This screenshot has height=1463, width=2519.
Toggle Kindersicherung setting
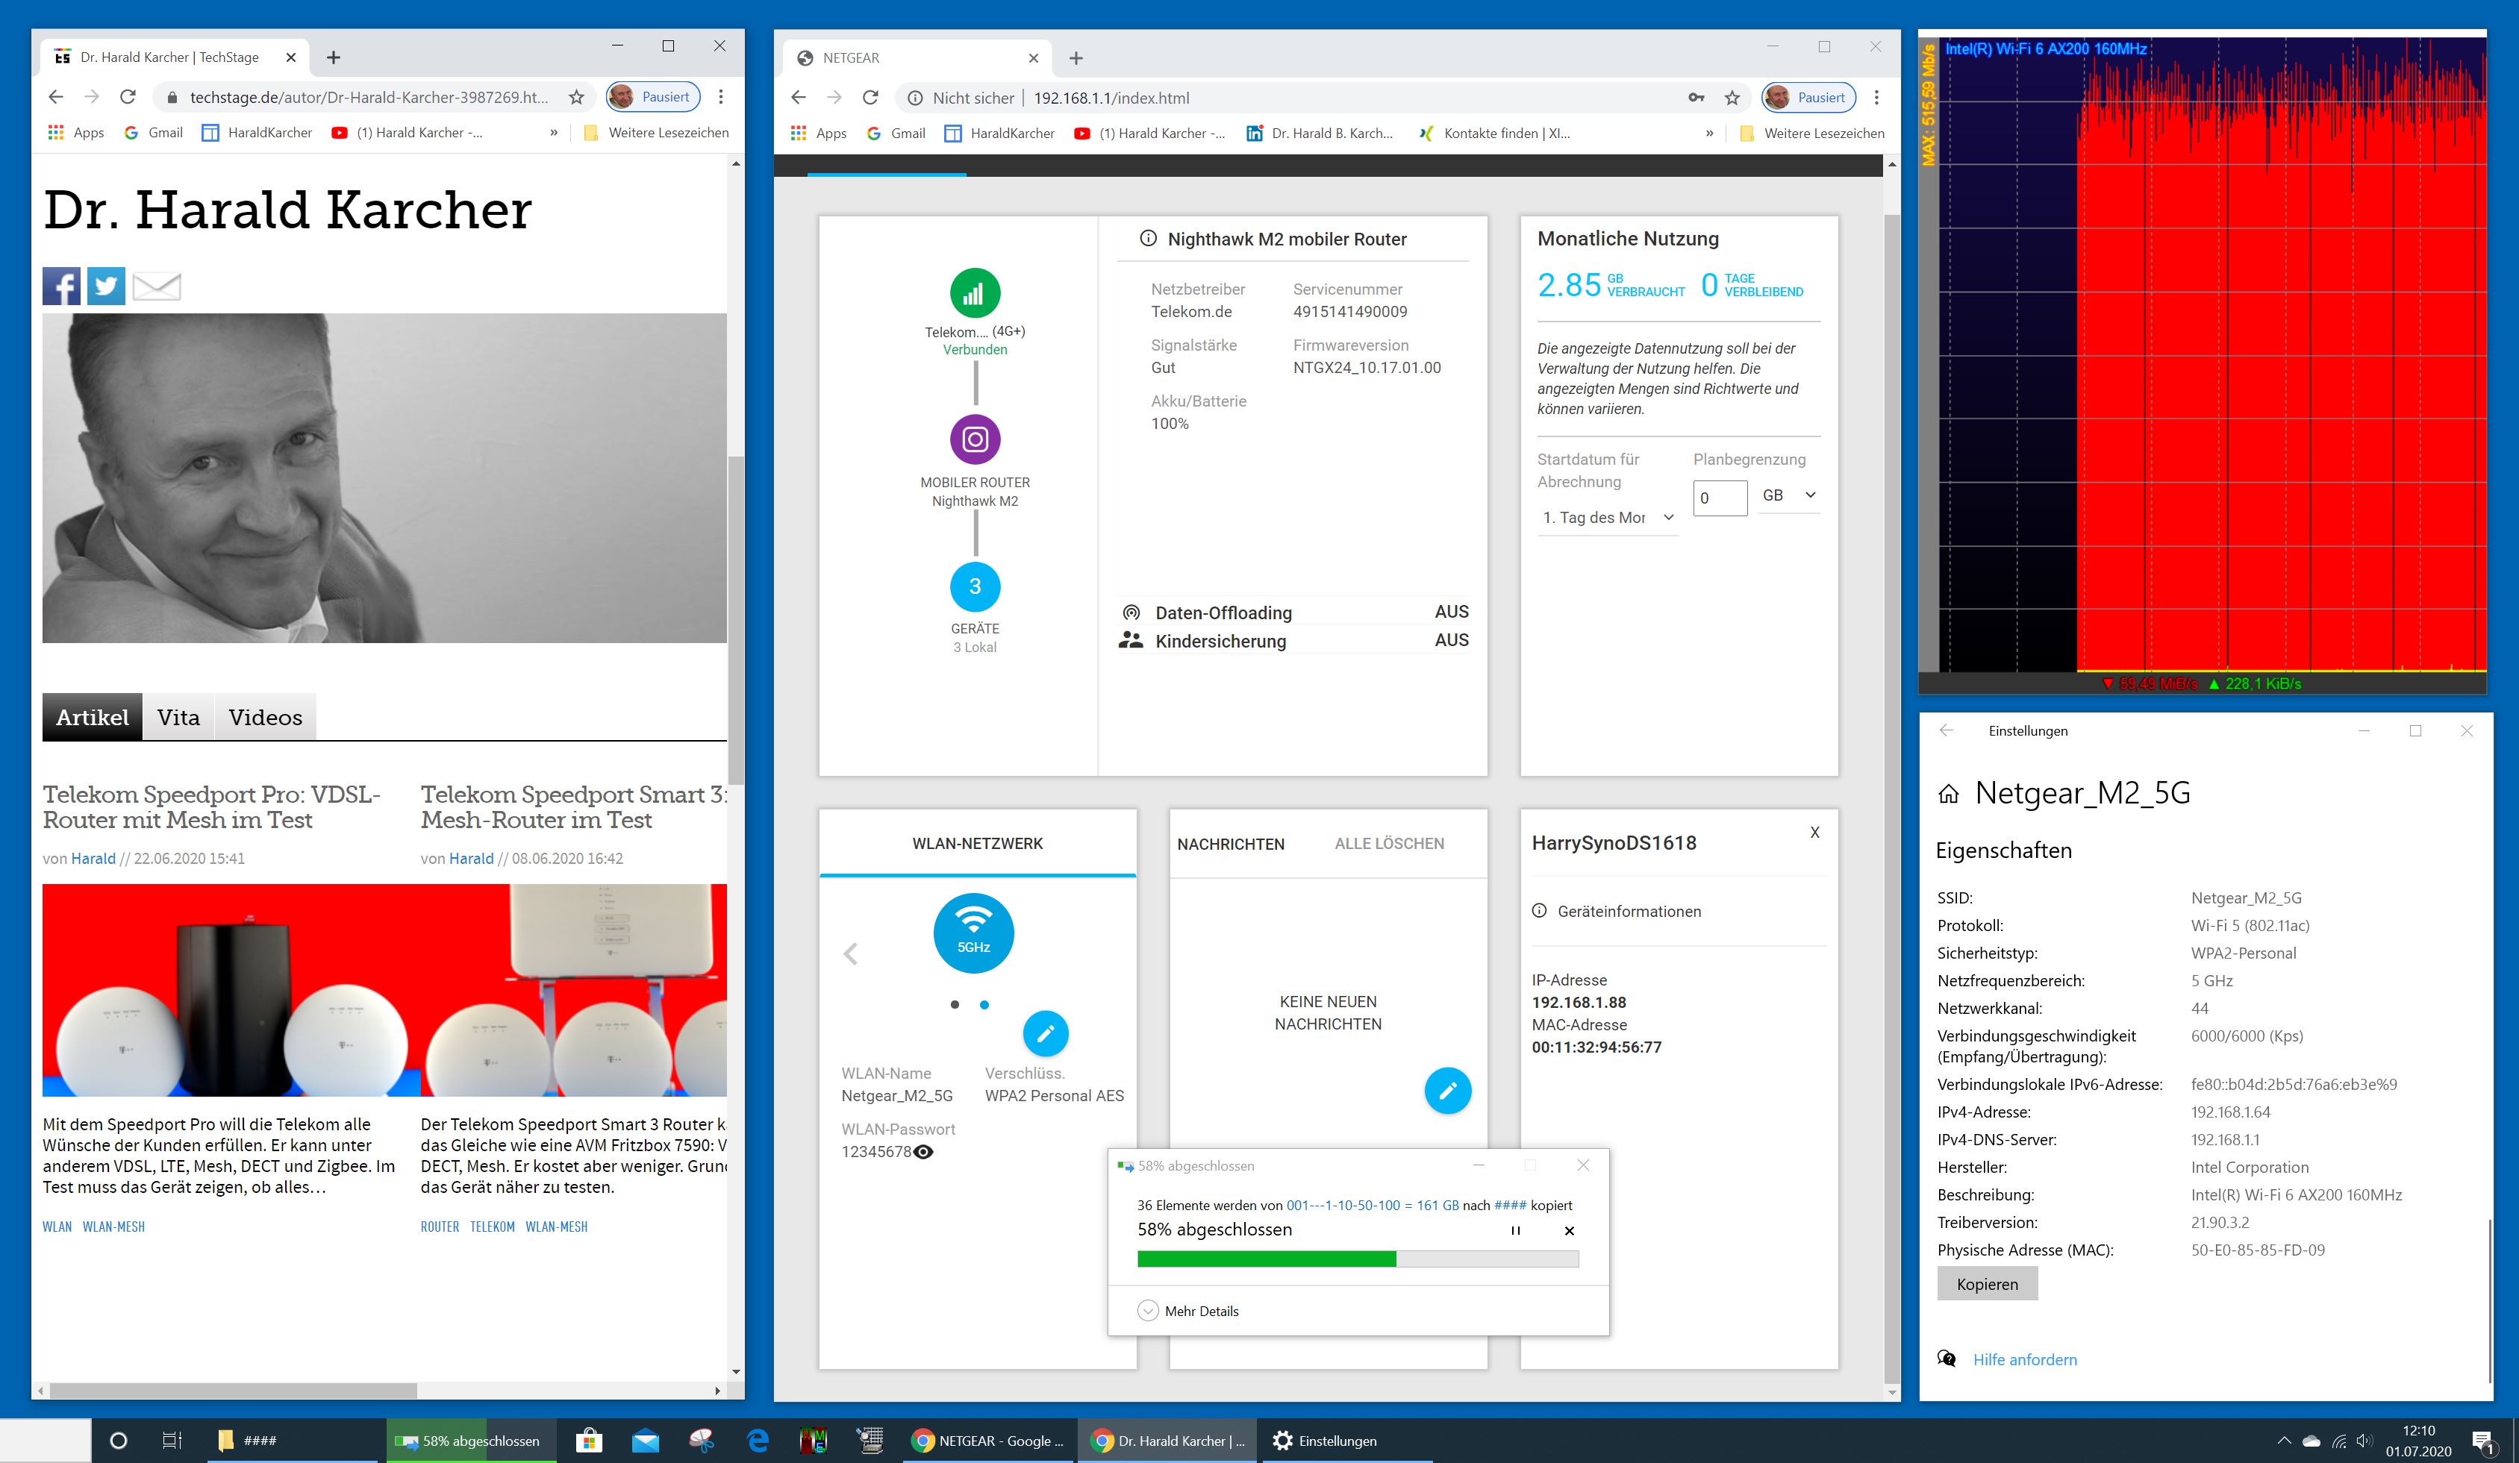tap(1452, 641)
